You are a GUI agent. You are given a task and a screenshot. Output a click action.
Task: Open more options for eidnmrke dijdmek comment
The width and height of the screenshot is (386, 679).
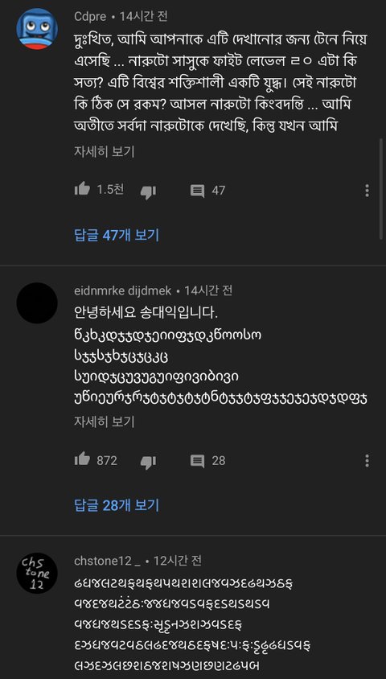(367, 461)
